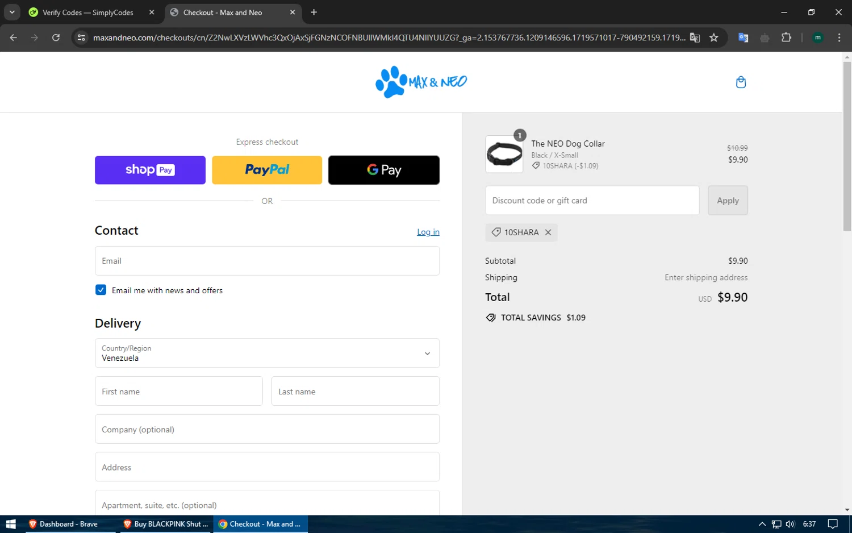Click the Company (optional) field
This screenshot has width=852, height=533.
[267, 429]
